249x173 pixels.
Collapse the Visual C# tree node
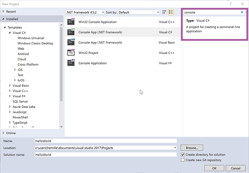coord(10,32)
